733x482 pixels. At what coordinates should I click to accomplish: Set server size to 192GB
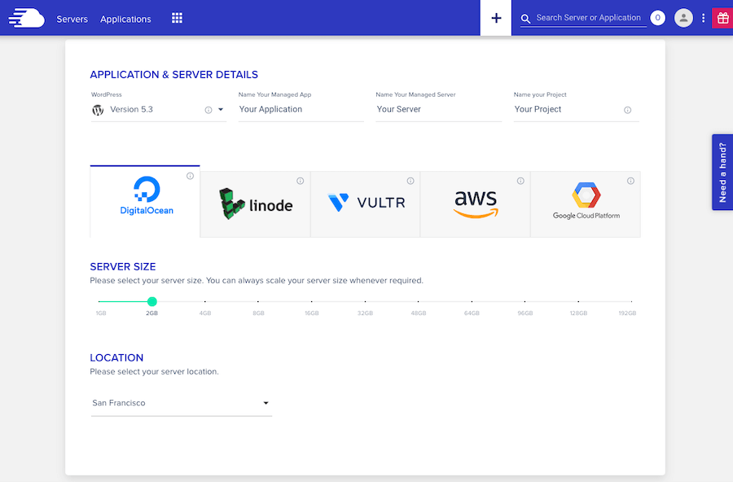tap(627, 313)
